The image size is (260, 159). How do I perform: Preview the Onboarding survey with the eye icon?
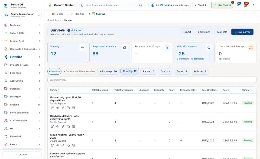pos(57,108)
